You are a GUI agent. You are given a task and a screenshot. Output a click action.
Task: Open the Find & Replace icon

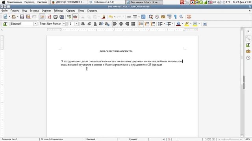(x=151, y=17)
